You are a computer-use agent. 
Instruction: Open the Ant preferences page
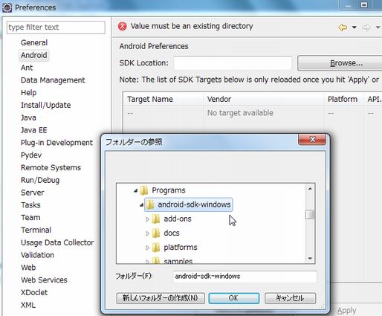pos(27,68)
